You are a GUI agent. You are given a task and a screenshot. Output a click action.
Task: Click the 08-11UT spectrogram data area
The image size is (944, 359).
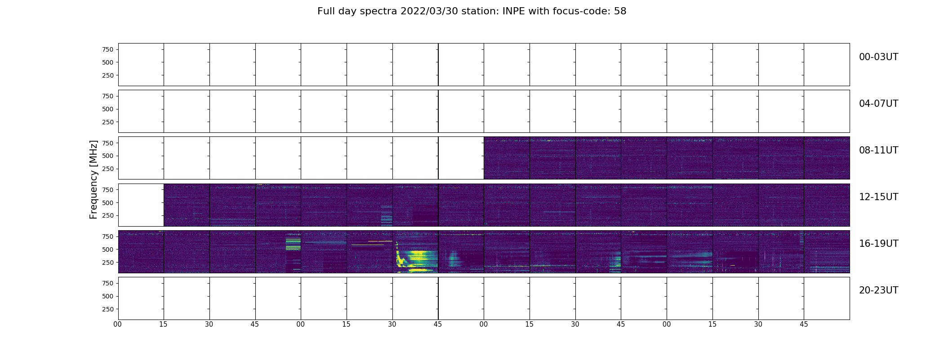667,158
